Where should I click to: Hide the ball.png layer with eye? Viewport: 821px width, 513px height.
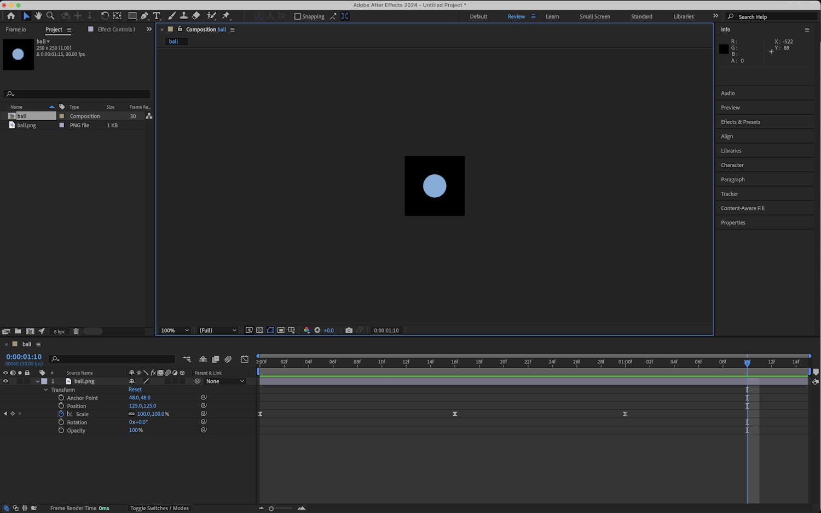coord(5,381)
